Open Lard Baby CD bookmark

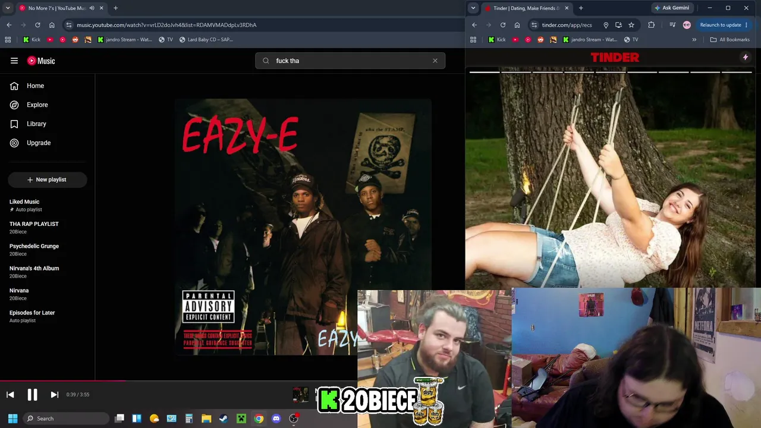[205, 40]
